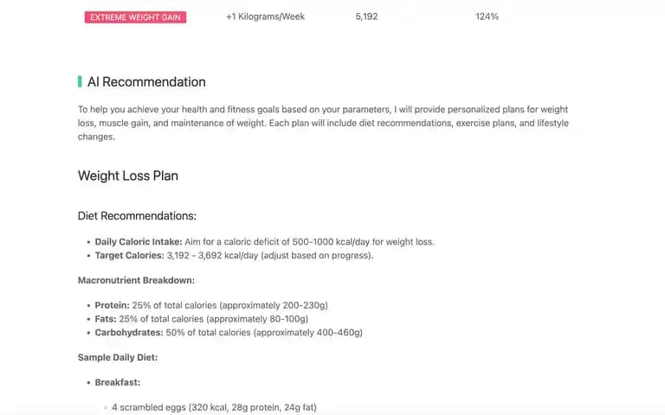Click the Daily Caloric Intake bullet label
The image size is (665, 415).
point(139,242)
